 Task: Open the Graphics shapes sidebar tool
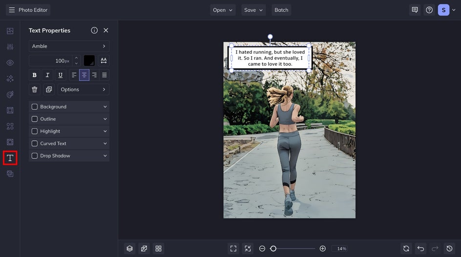point(10,126)
